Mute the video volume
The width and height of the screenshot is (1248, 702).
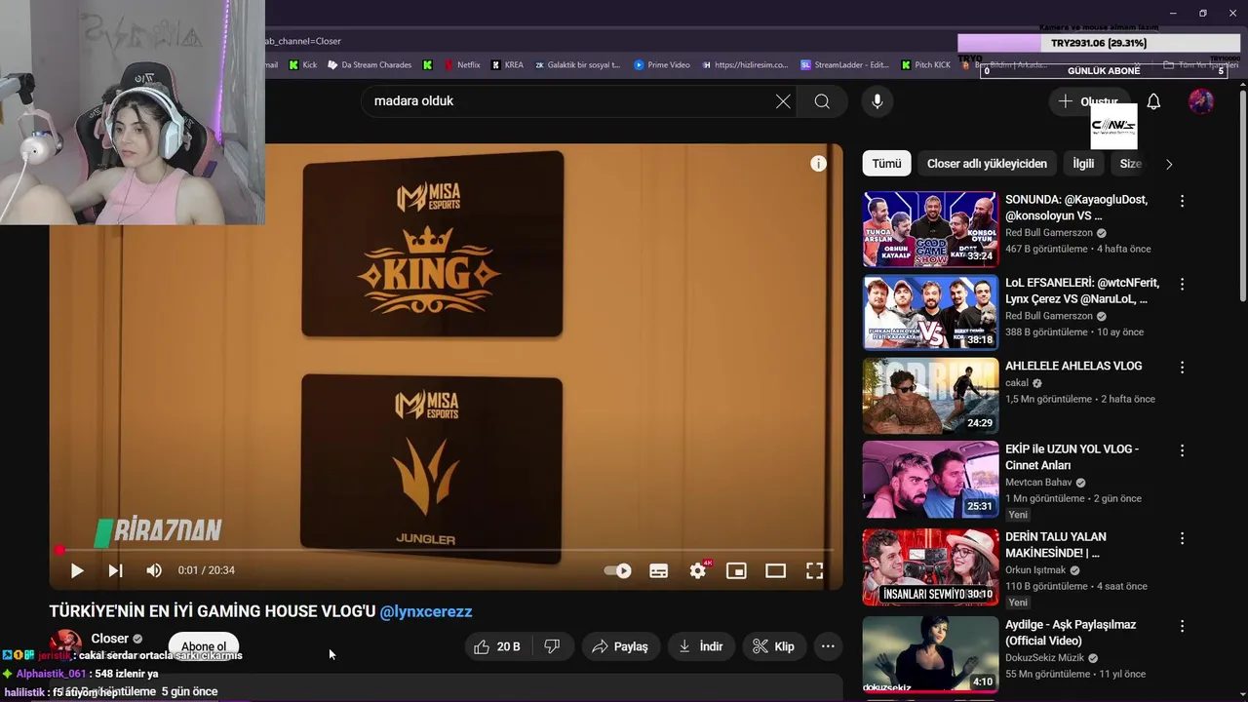click(154, 570)
